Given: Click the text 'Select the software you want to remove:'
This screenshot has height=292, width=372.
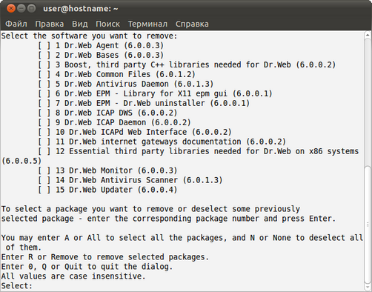Looking at the screenshot, I should (x=89, y=36).
